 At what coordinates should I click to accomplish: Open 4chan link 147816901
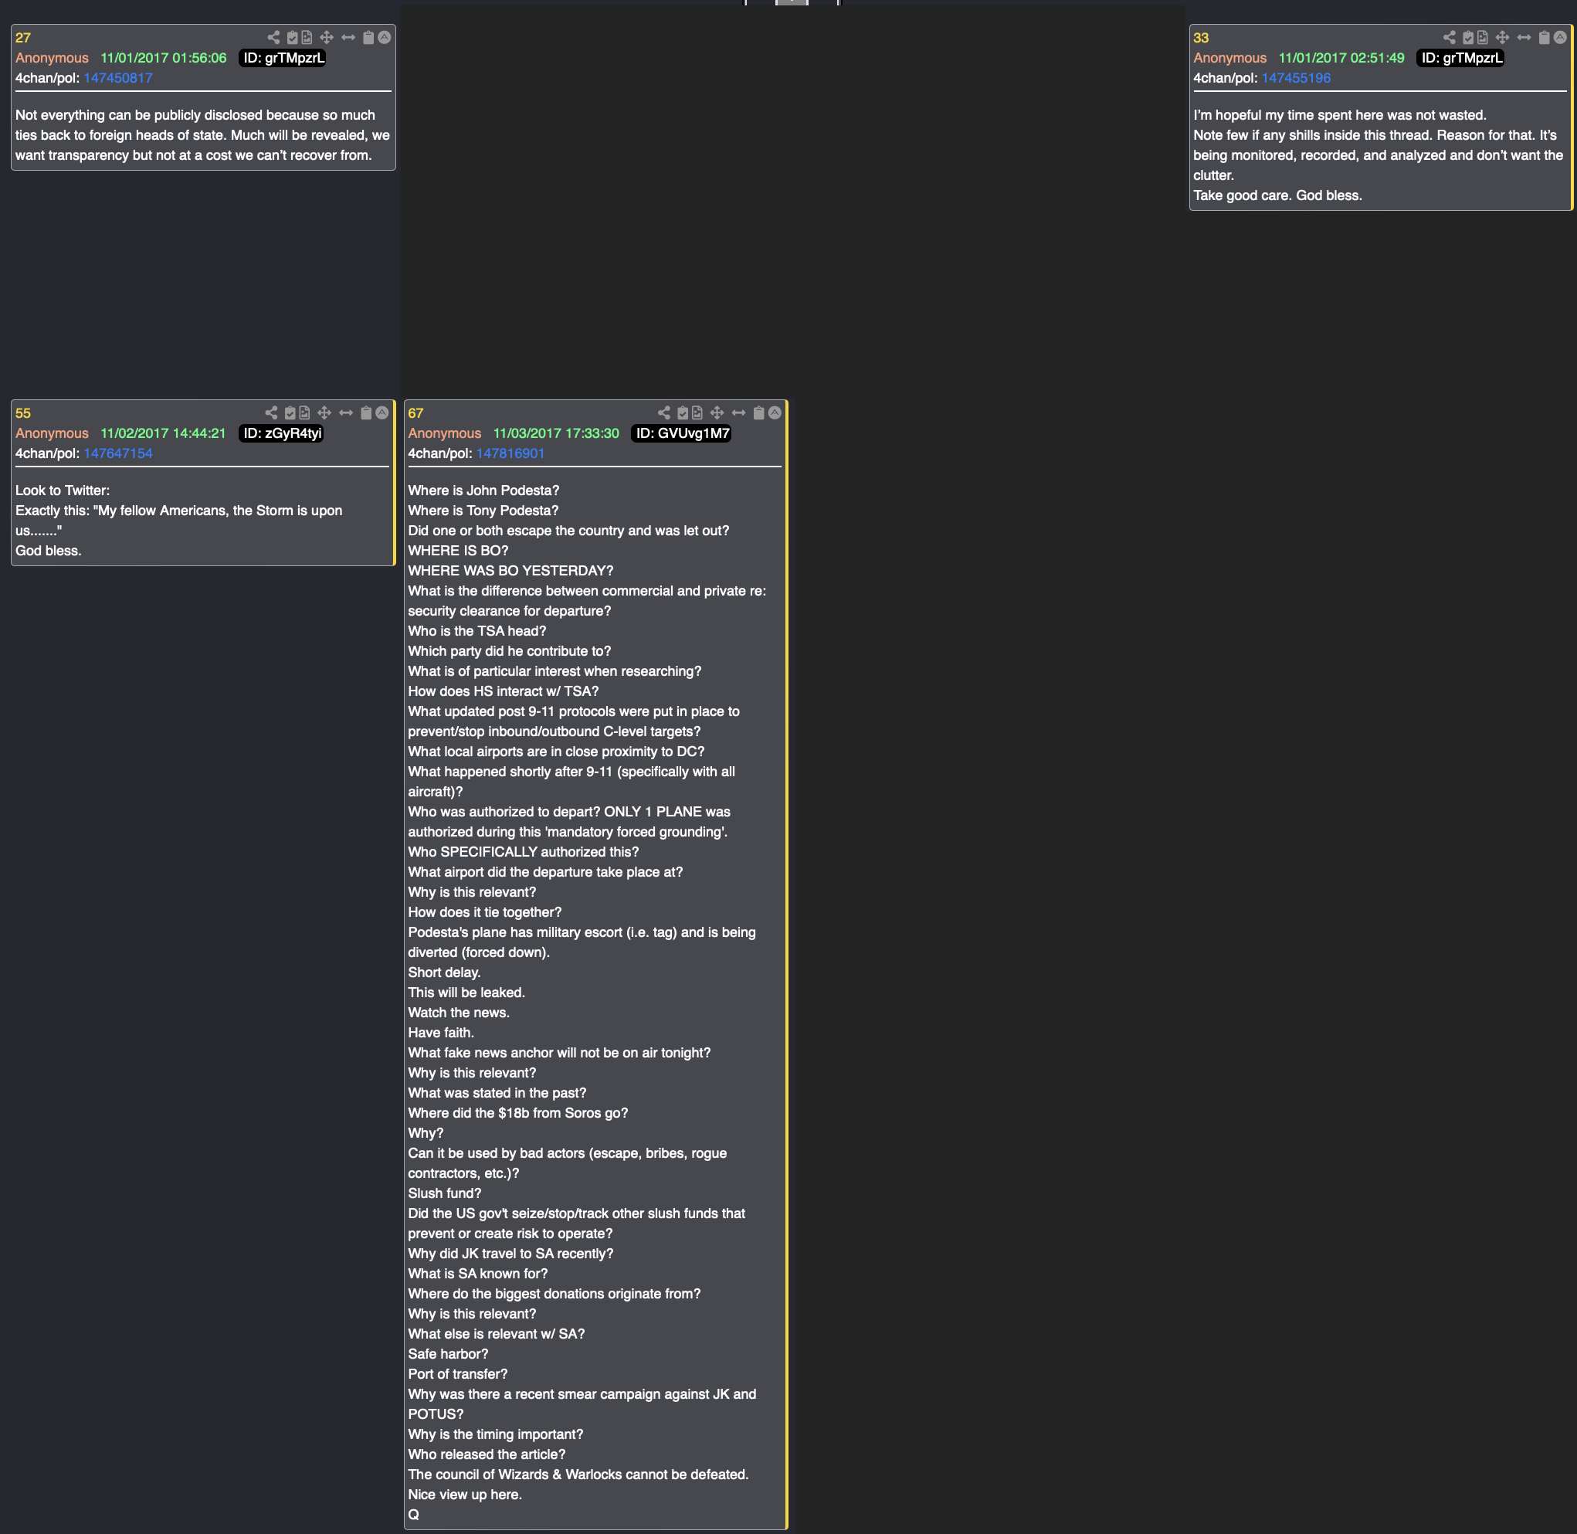[x=510, y=453]
